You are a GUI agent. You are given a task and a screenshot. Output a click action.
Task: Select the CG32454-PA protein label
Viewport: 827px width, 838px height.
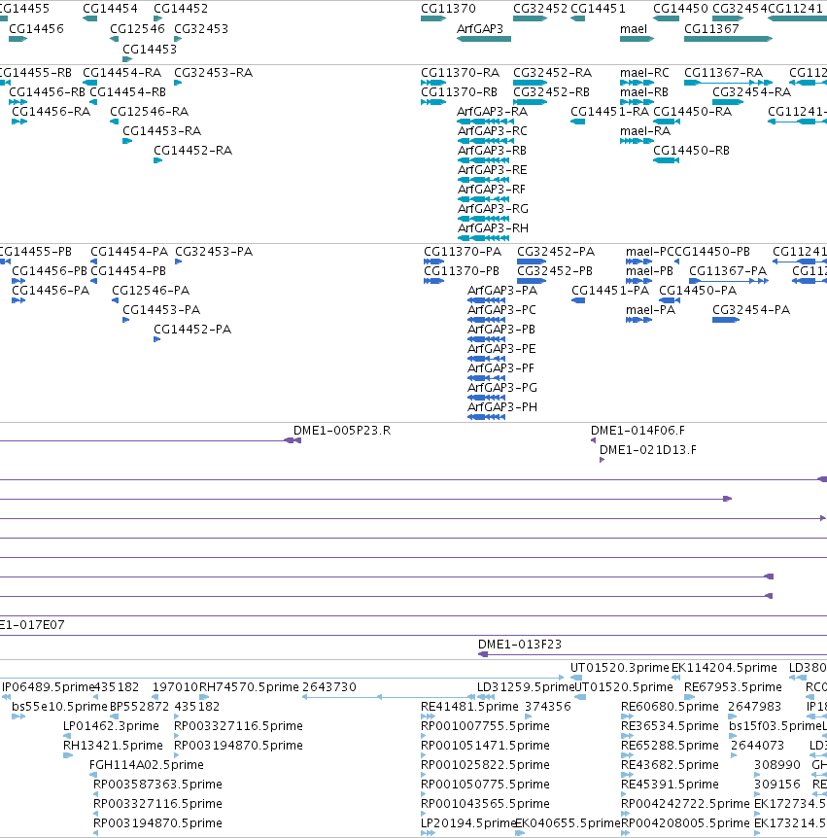point(751,310)
